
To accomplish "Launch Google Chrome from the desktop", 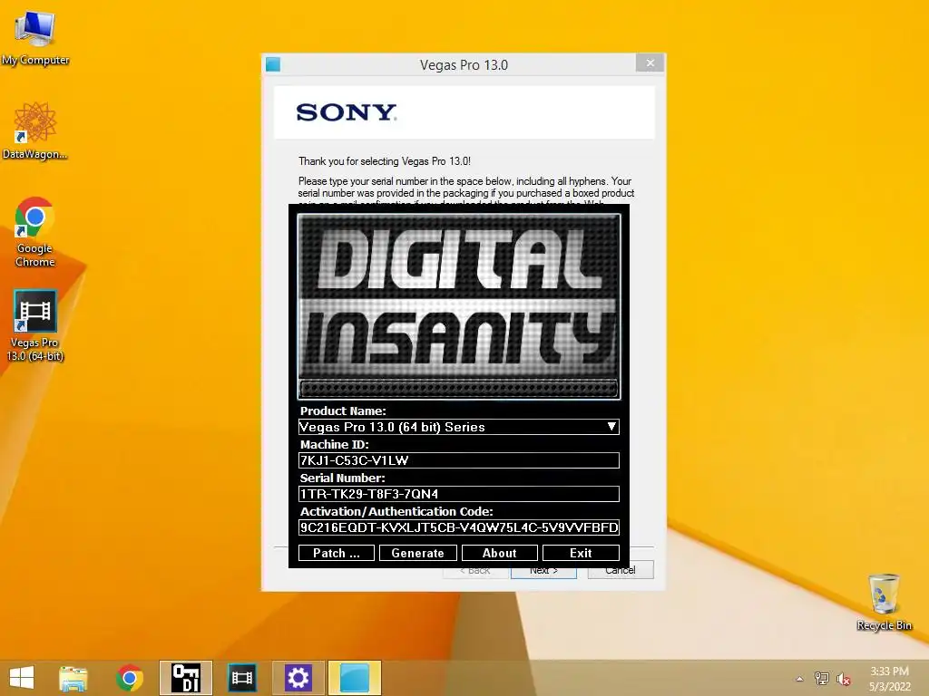I will pyautogui.click(x=35, y=232).
